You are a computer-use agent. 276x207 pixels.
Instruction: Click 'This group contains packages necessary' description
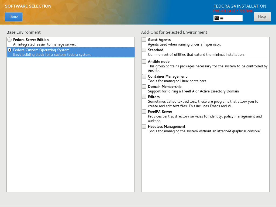tap(208, 68)
